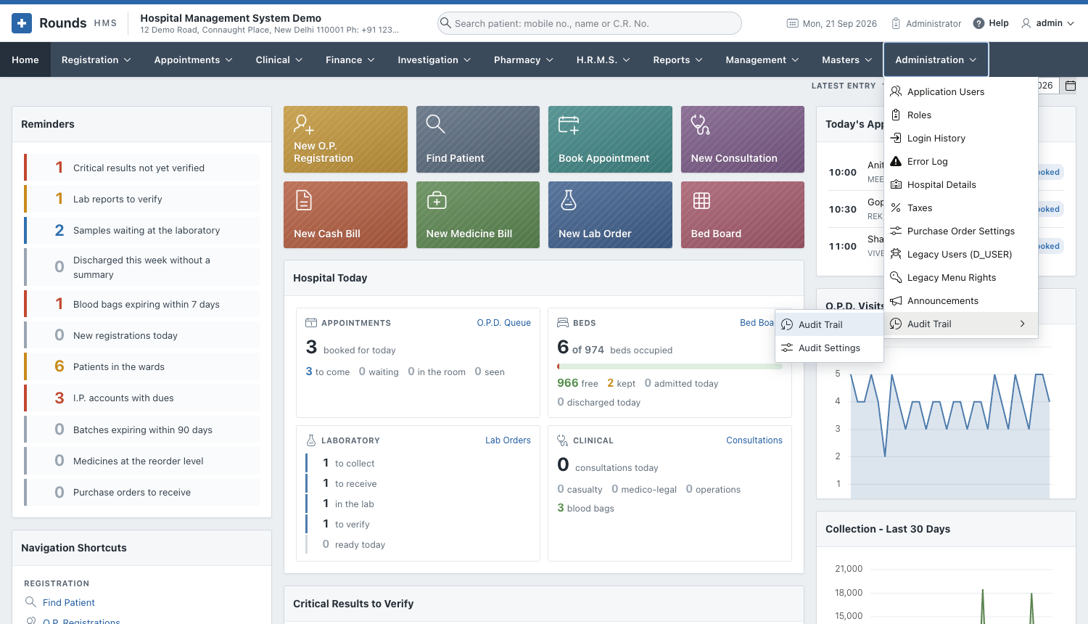Go to the Home tab
1088x624 pixels.
coord(25,59)
